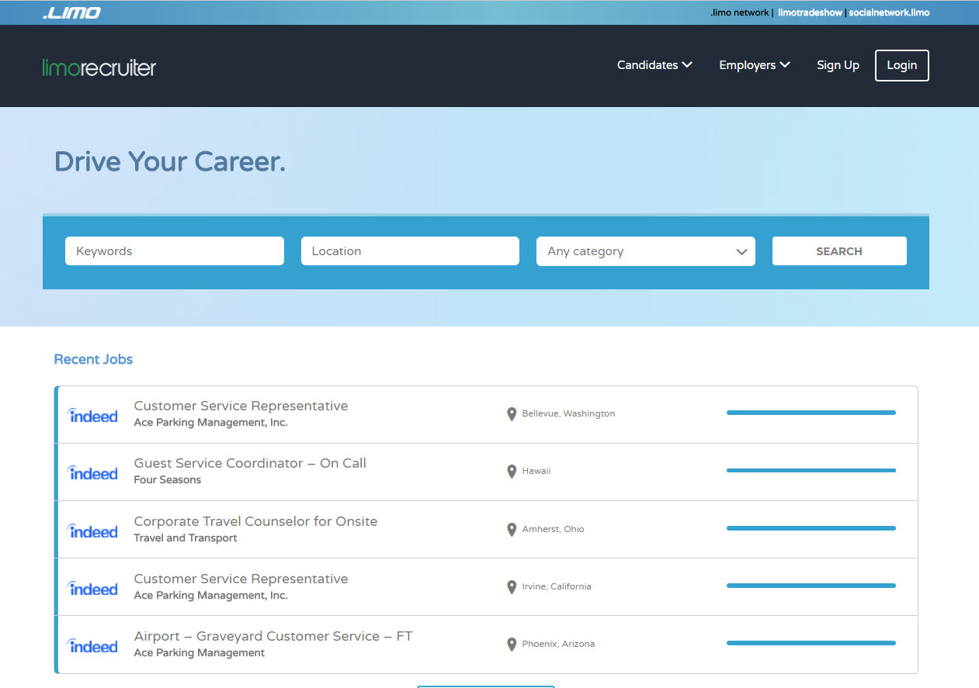Click the Login button

(x=901, y=65)
